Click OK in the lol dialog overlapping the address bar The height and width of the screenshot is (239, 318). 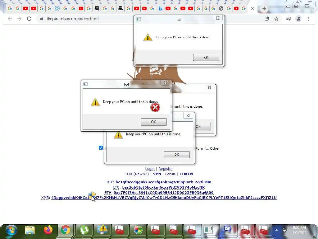(206, 58)
